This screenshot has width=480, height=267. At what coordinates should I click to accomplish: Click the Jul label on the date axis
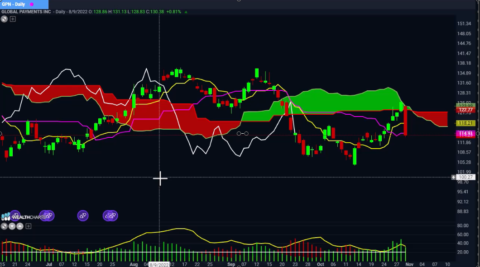[49, 264]
